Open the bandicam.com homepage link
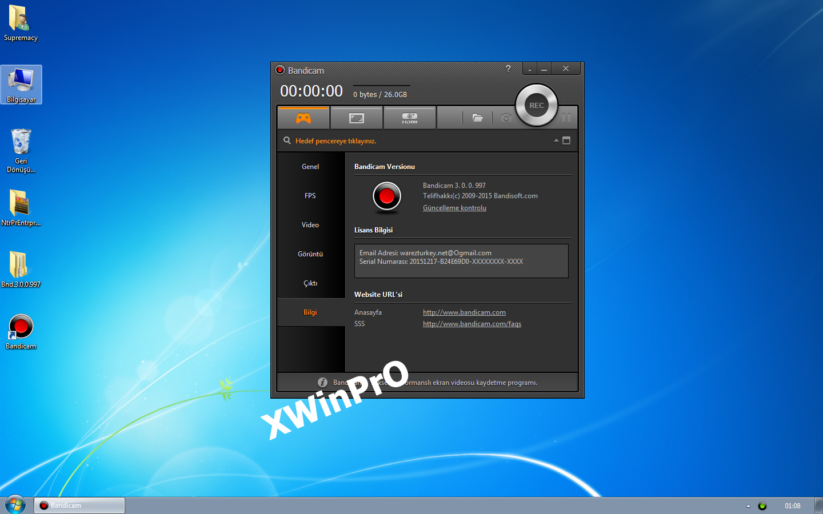Image resolution: width=823 pixels, height=514 pixels. (x=464, y=312)
